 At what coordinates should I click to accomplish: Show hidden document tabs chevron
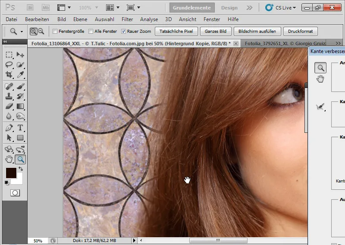coord(338,44)
